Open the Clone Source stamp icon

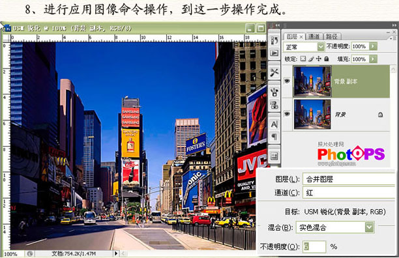coord(274,104)
